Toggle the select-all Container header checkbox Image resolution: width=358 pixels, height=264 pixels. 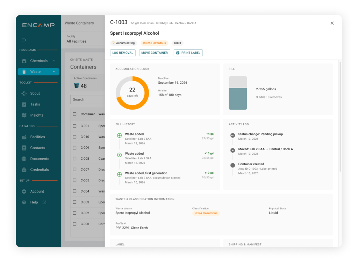click(75, 114)
